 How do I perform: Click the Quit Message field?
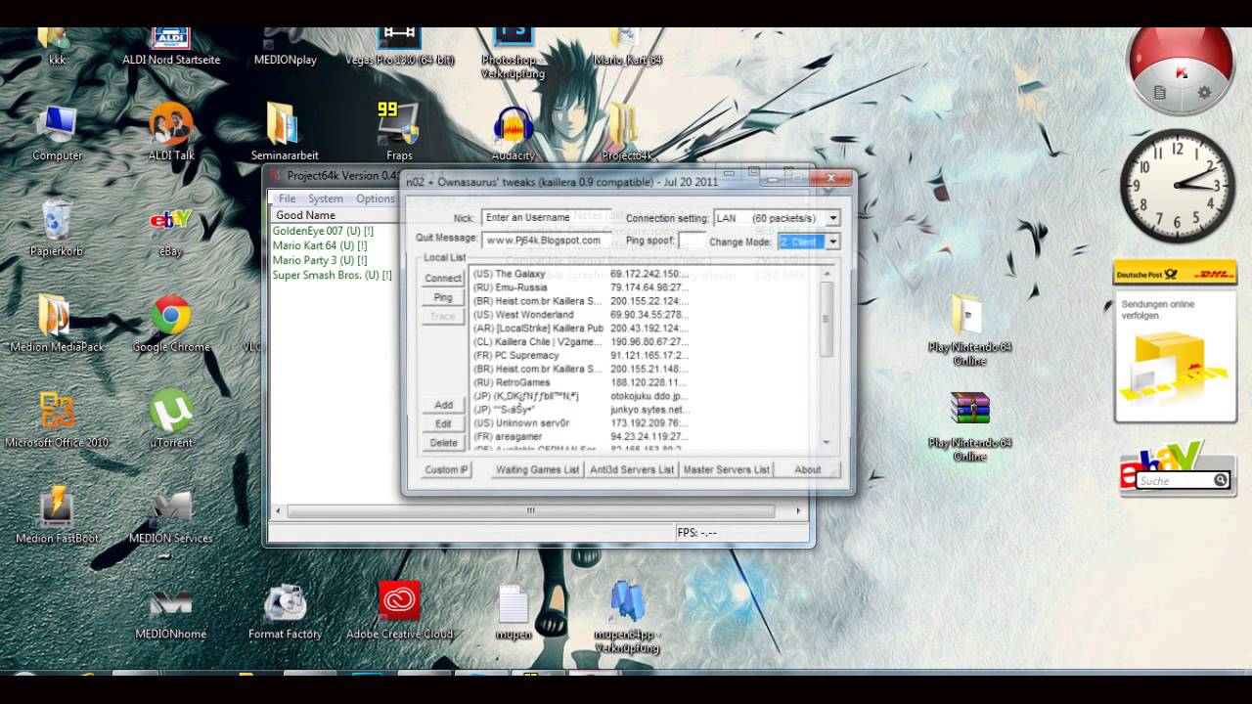[x=547, y=240]
